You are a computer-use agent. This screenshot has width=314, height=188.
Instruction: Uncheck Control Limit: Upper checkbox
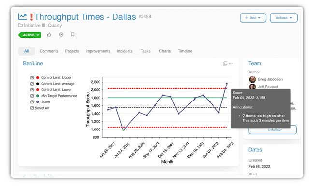tap(32, 77)
